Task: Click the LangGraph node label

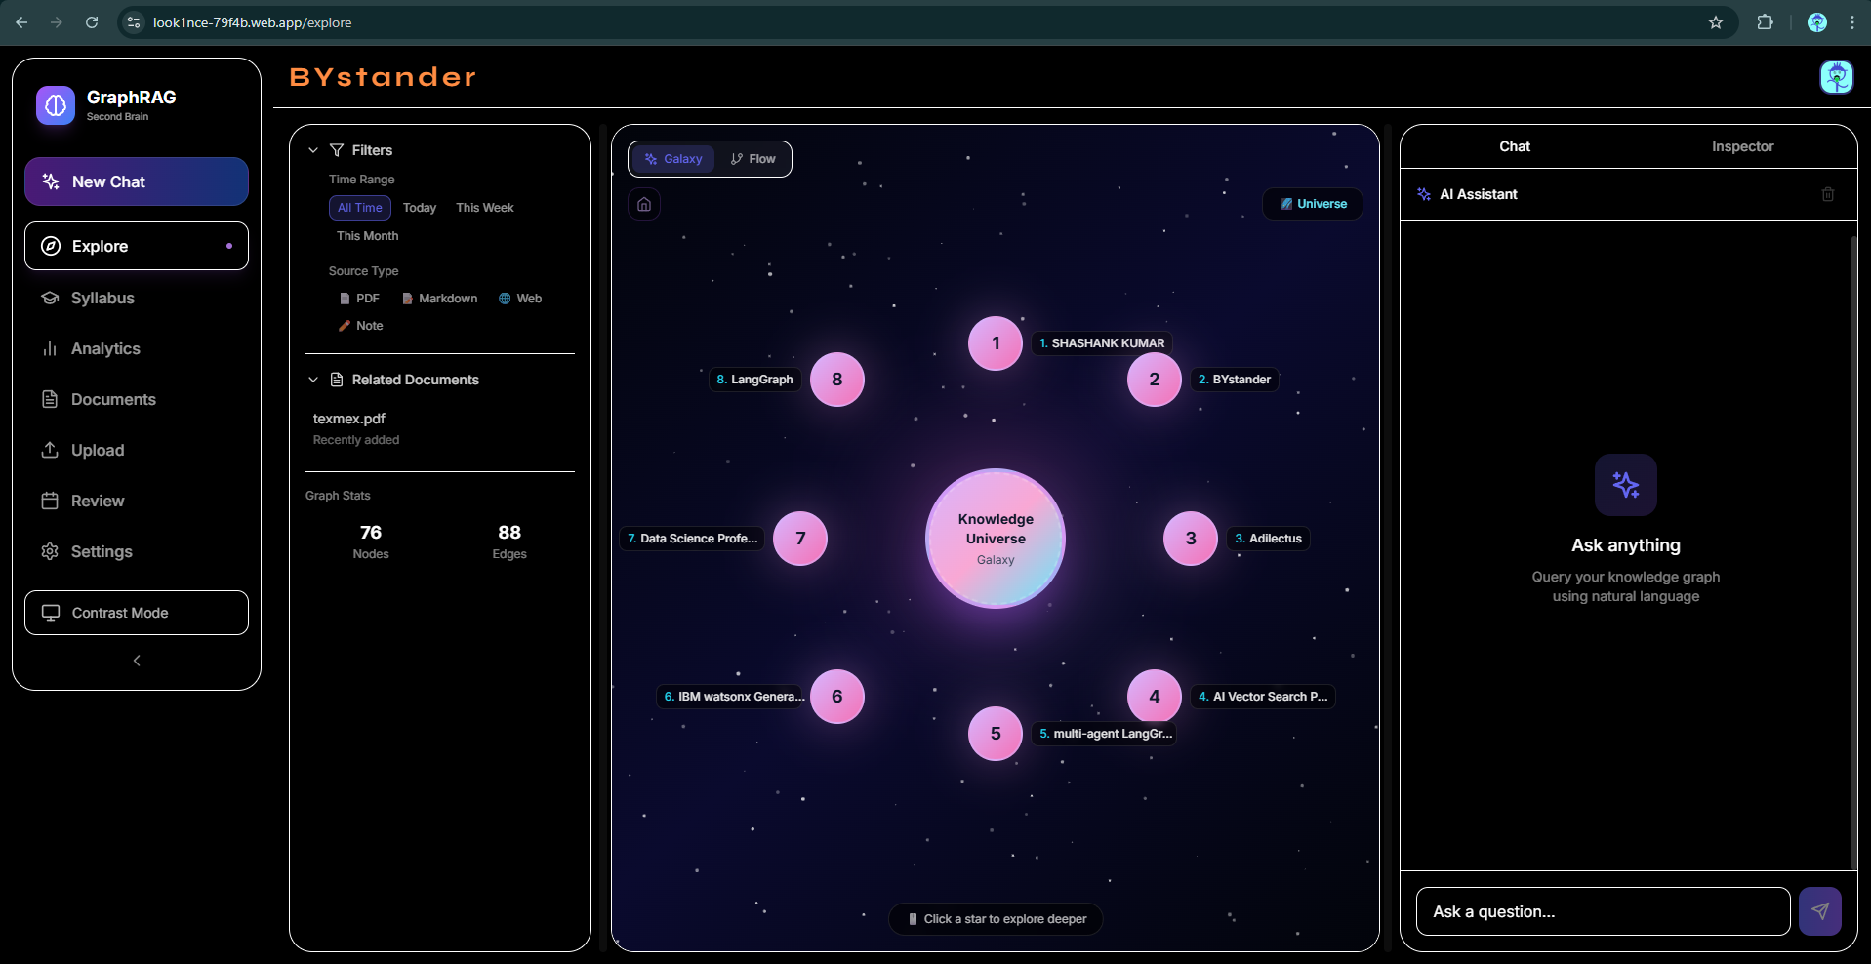Action: coord(755,380)
